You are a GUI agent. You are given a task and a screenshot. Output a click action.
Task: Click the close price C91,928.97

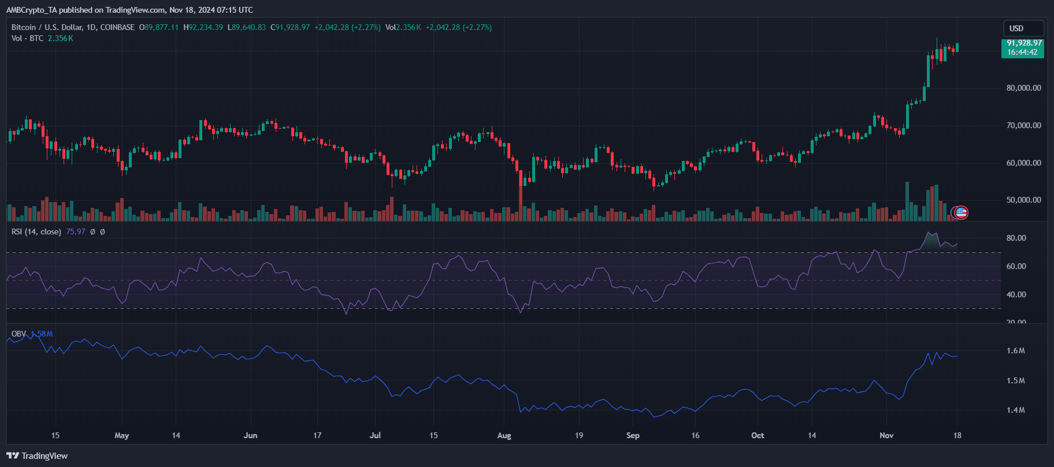[x=290, y=27]
